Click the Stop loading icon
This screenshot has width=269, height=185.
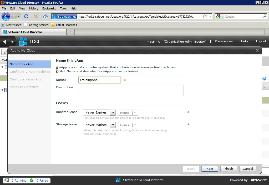click(x=36, y=17)
